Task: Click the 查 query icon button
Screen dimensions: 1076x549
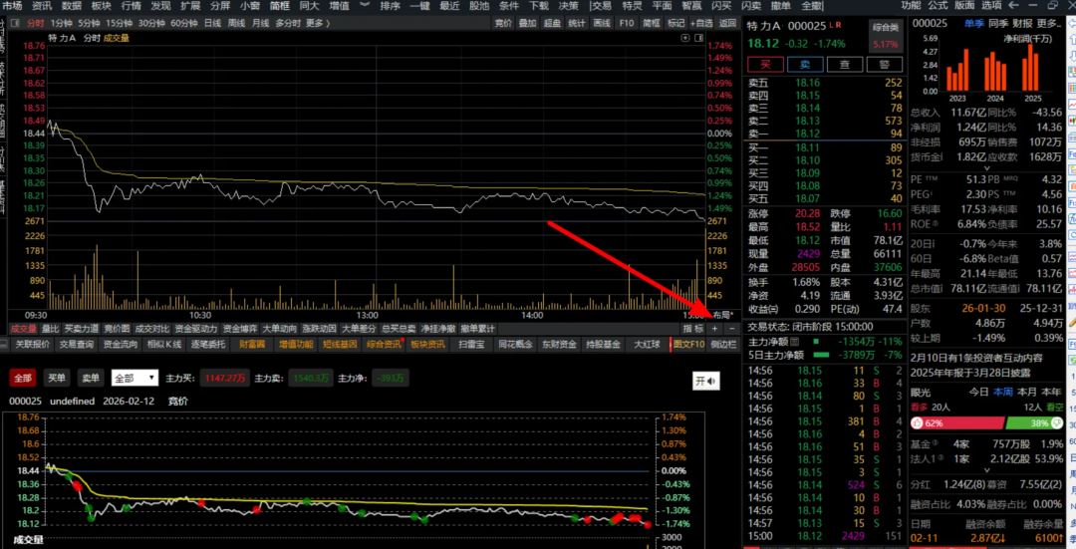Action: 845,64
